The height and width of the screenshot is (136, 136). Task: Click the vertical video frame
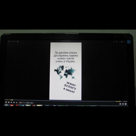[x=66, y=71]
